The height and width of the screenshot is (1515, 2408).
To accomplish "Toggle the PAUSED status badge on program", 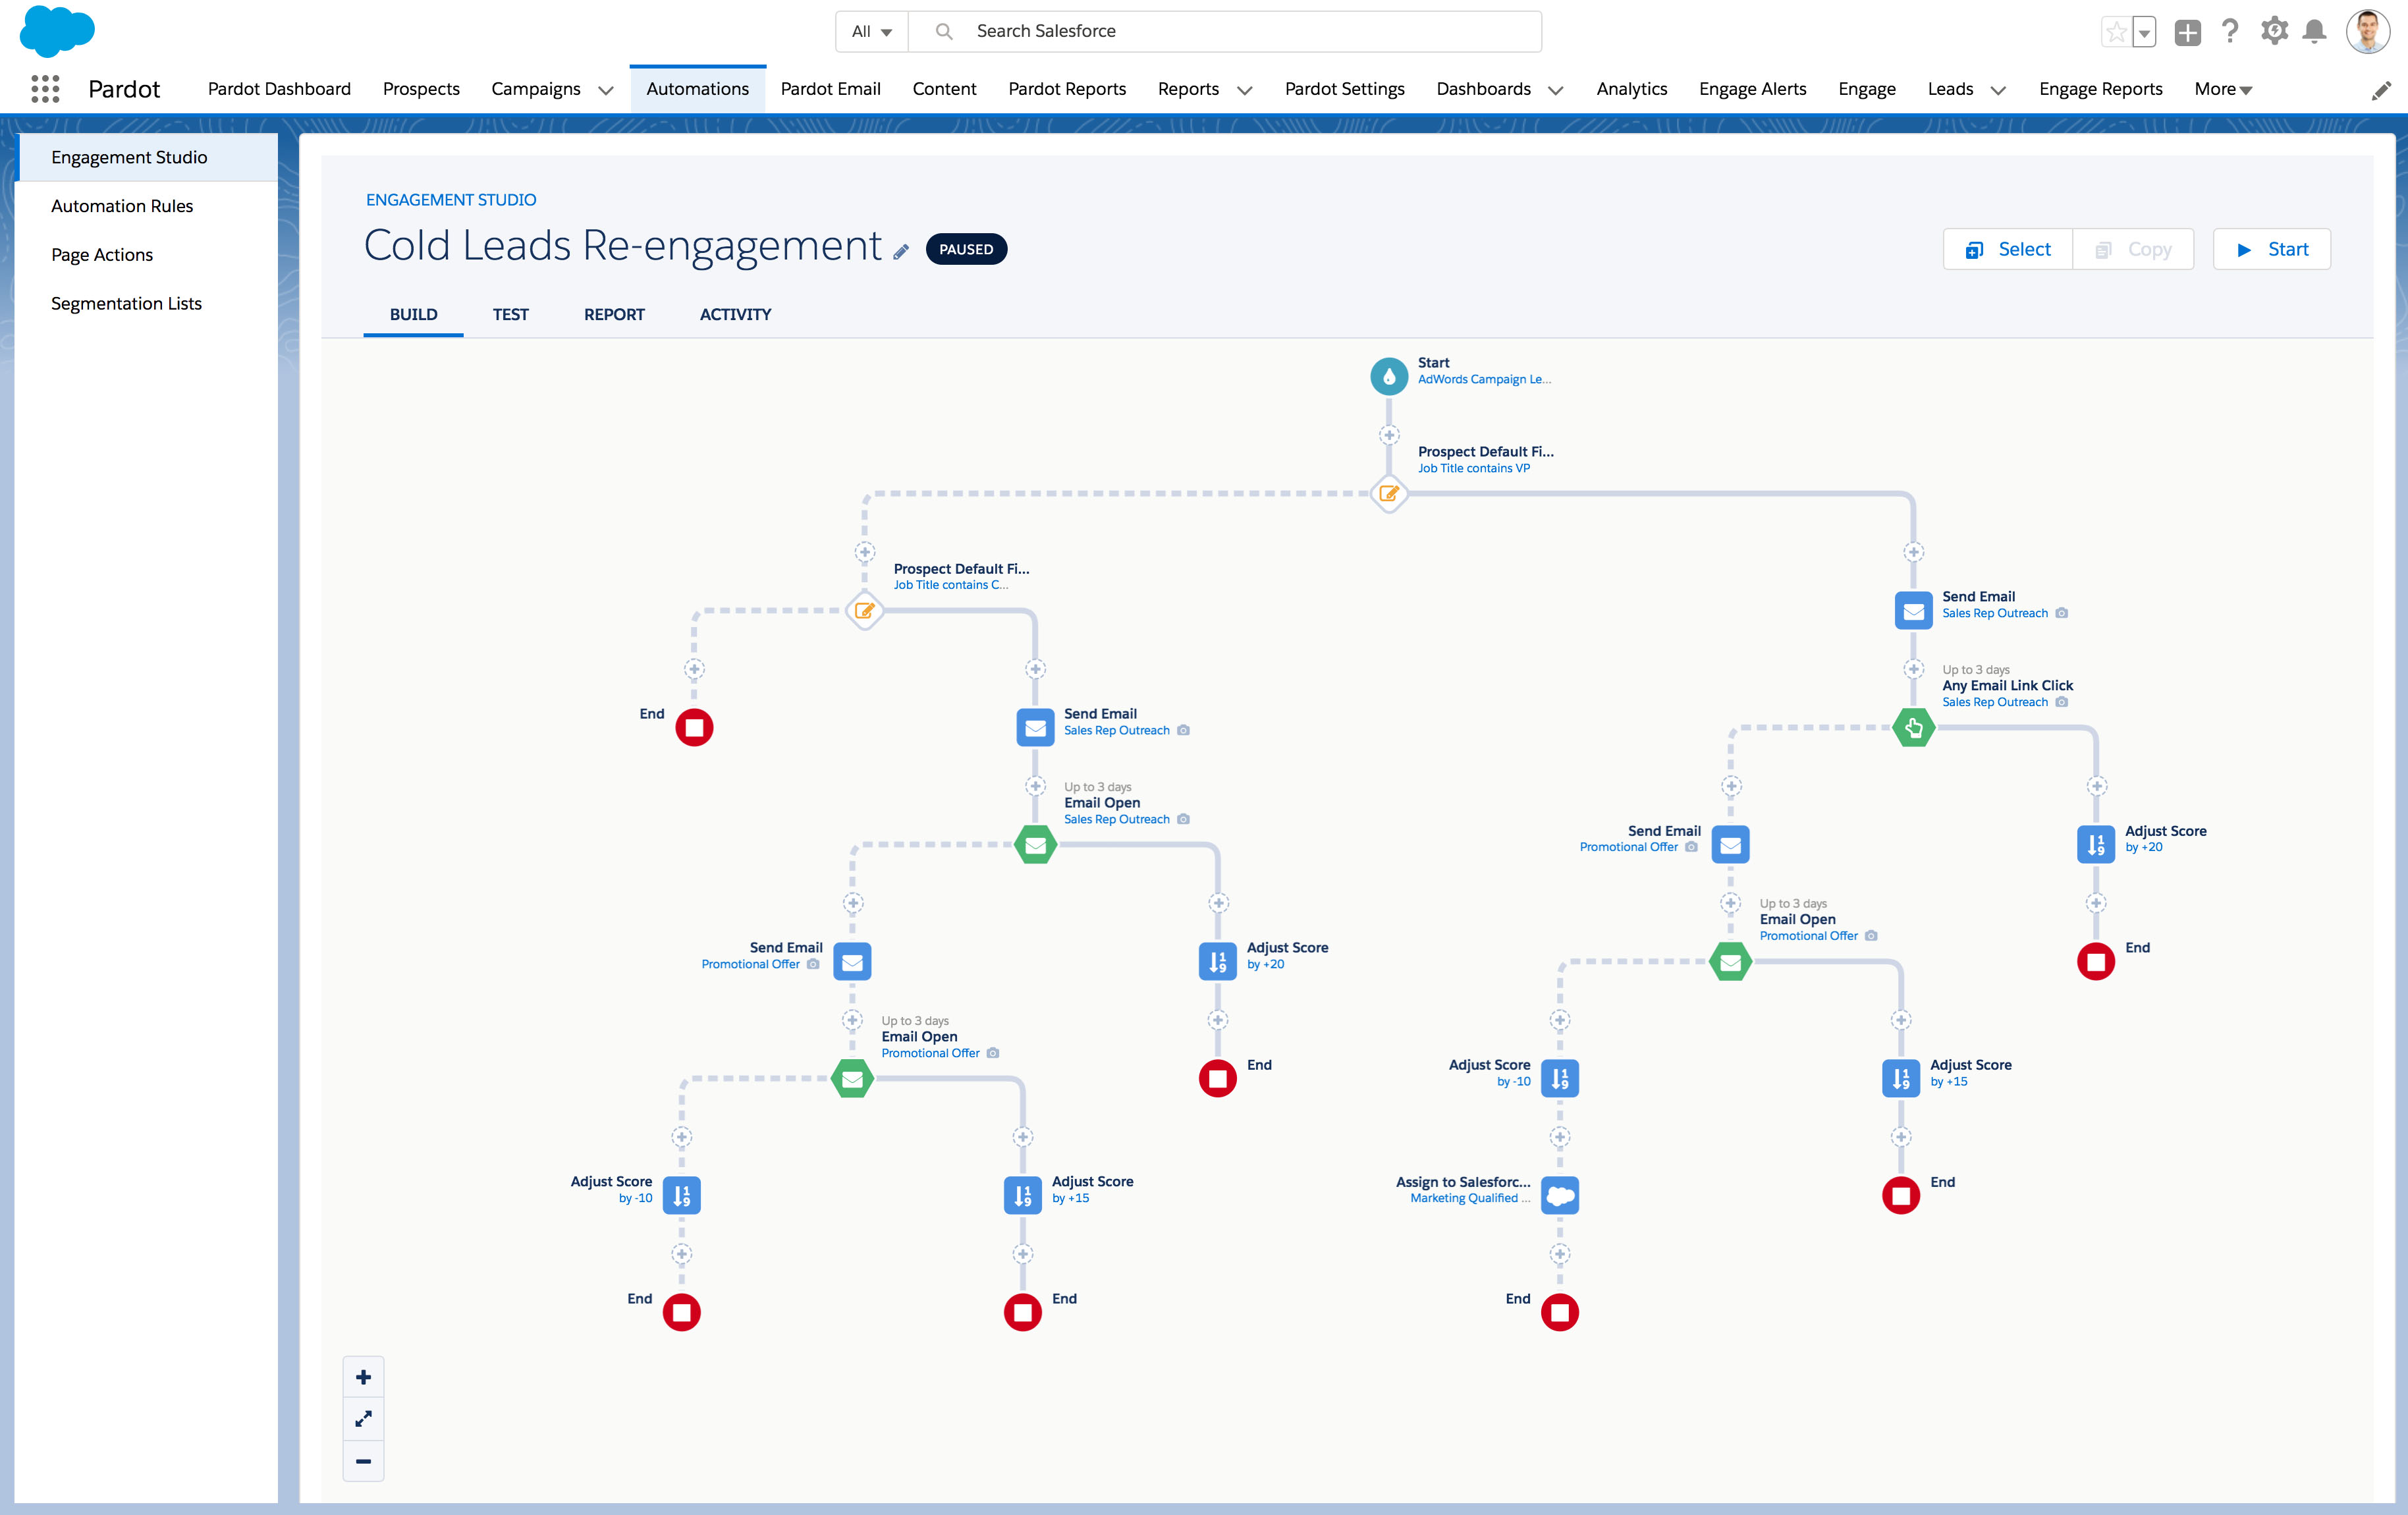I will pyautogui.click(x=965, y=248).
